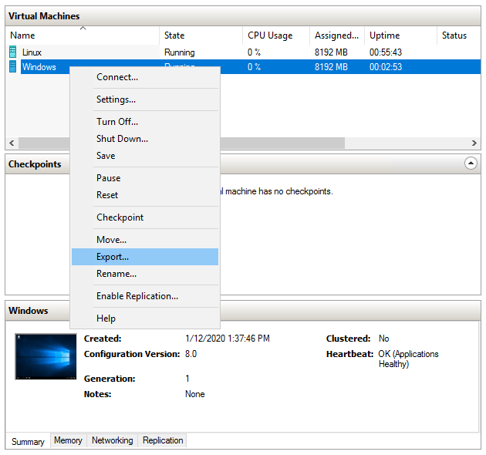Choose Connect... from the context menu
This screenshot has height=455, width=486.
[x=145, y=77]
